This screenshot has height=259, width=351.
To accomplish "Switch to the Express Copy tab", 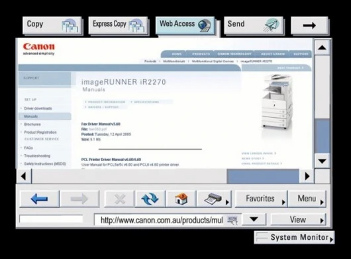I will coord(118,25).
